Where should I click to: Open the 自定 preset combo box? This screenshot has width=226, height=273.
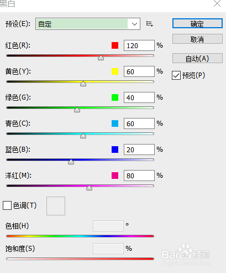[x=88, y=24]
